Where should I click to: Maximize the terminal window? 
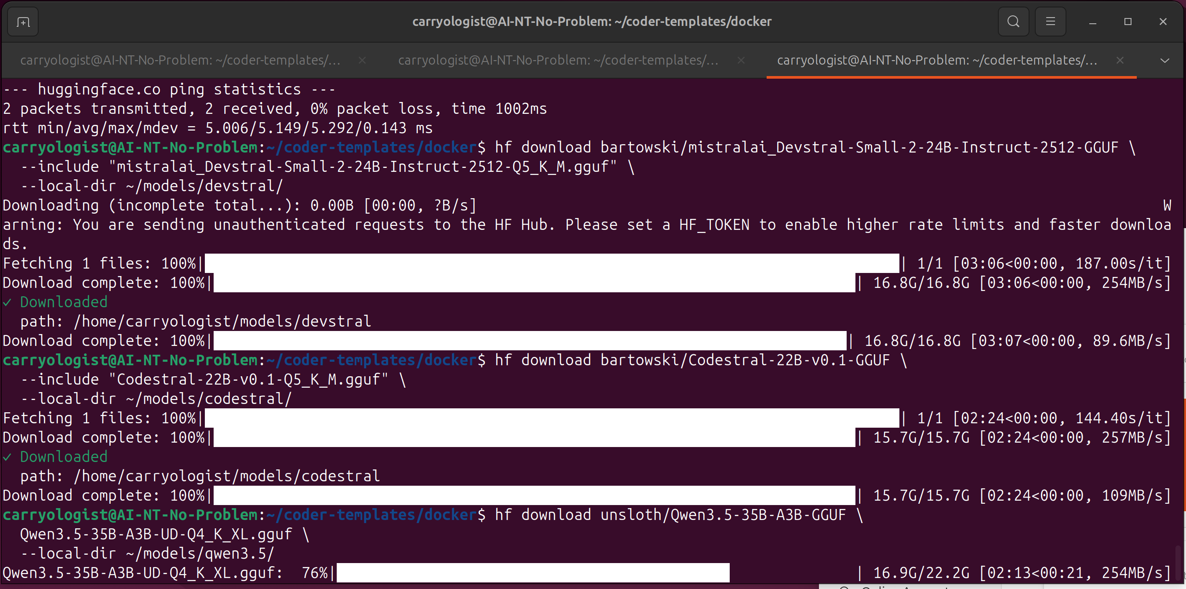click(x=1128, y=22)
